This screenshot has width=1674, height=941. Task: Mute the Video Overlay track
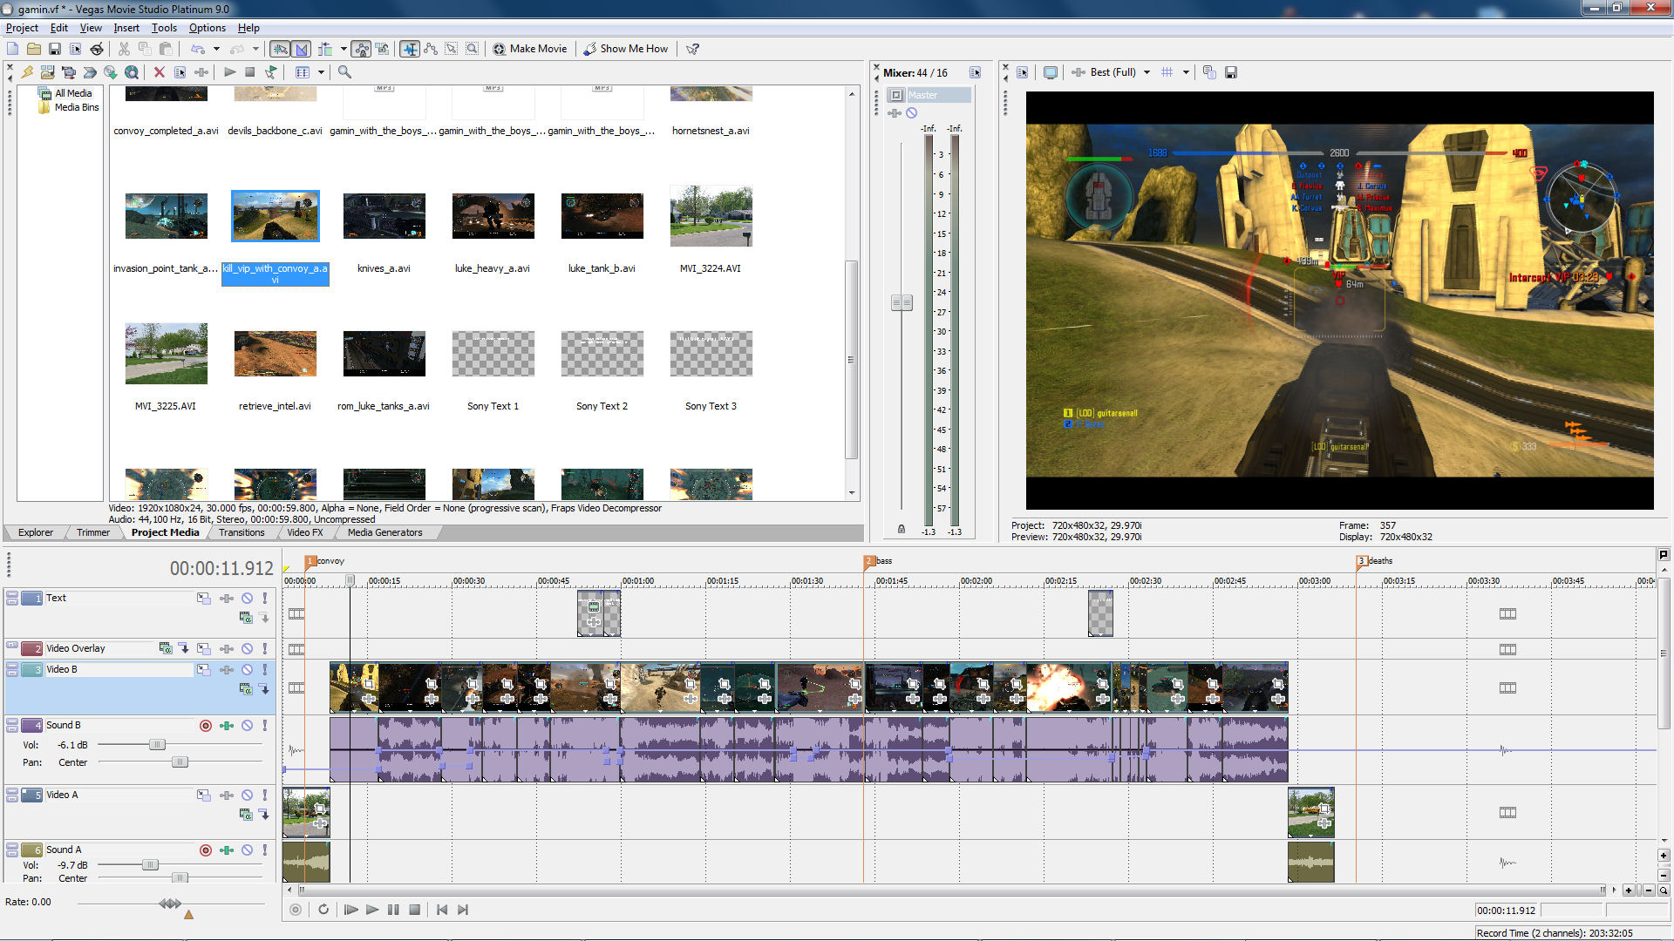pos(248,649)
